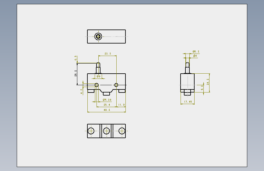
Task: Select the Ø4 plunger diameter dimension
Action: (195, 56)
